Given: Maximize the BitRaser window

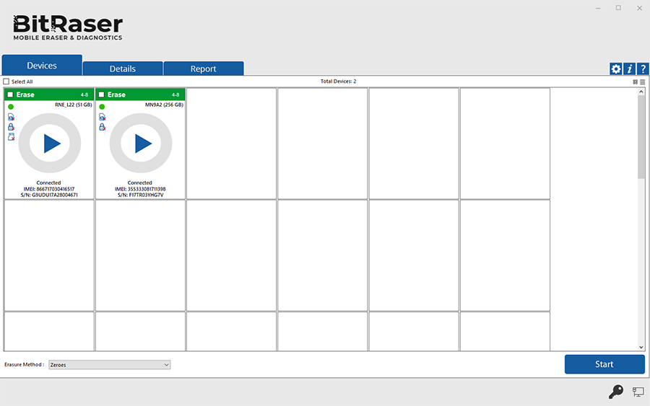Looking at the screenshot, I should point(618,8).
